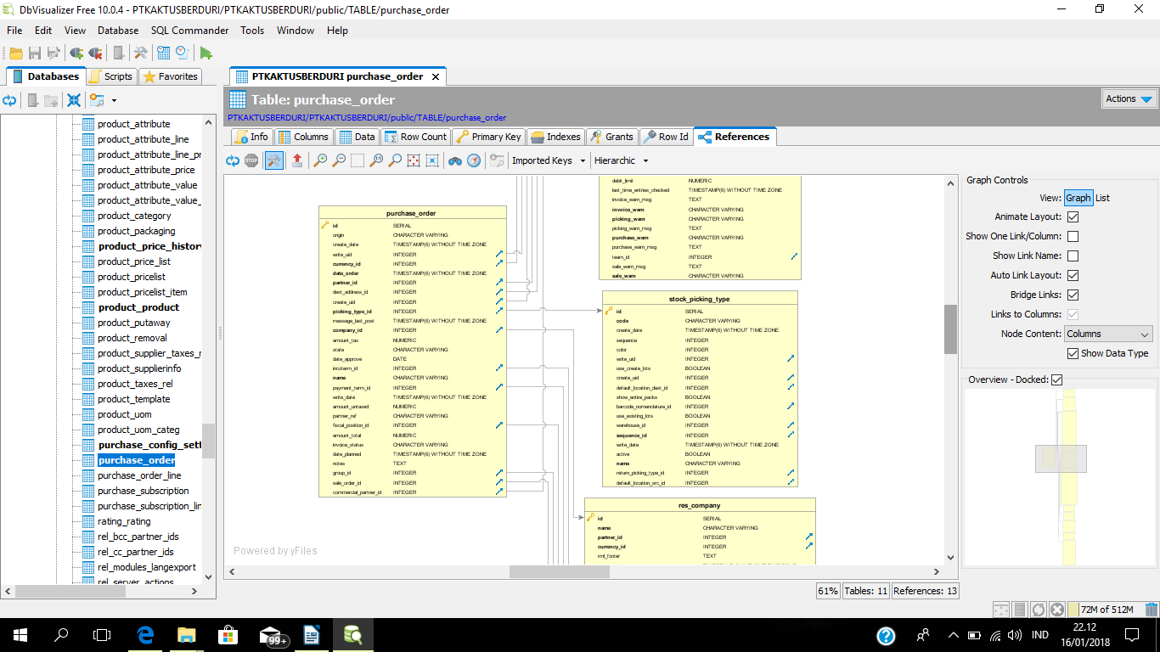
Task: Click the table-with-clock monitor icon in the main toolbar
Action: click(163, 53)
